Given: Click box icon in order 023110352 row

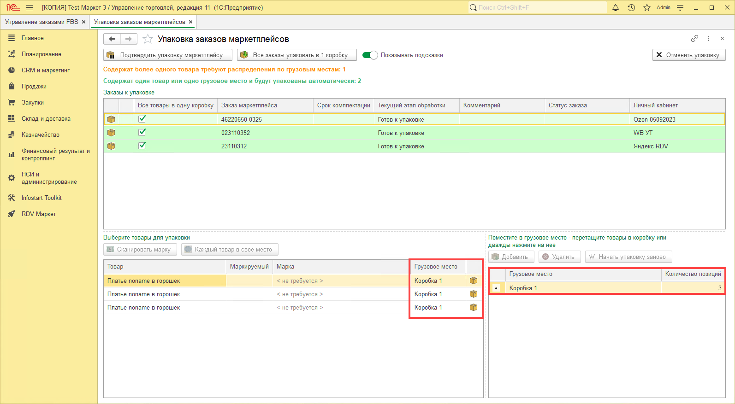Looking at the screenshot, I should (x=111, y=133).
